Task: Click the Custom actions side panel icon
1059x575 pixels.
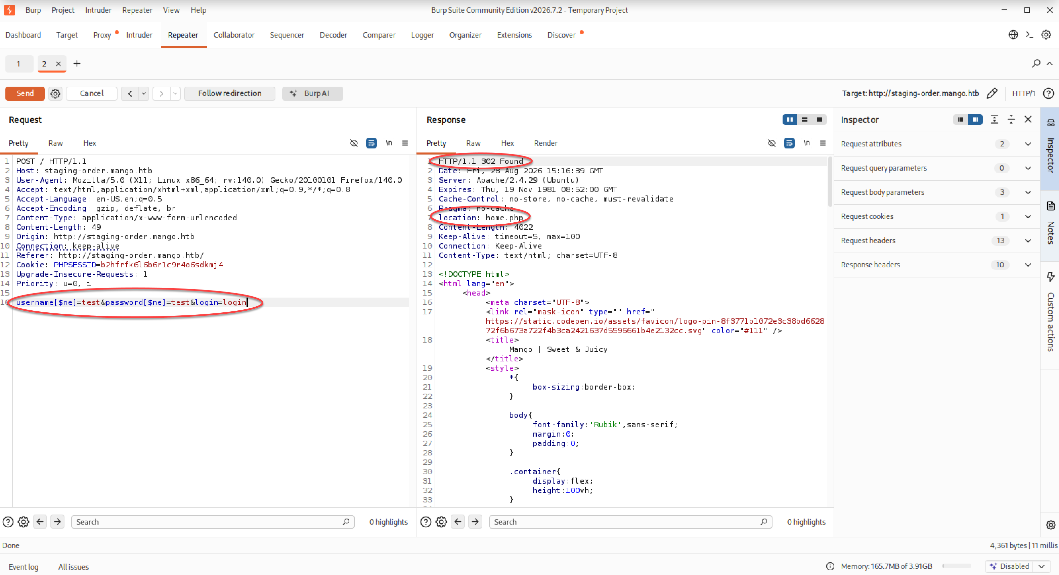Action: point(1050,277)
